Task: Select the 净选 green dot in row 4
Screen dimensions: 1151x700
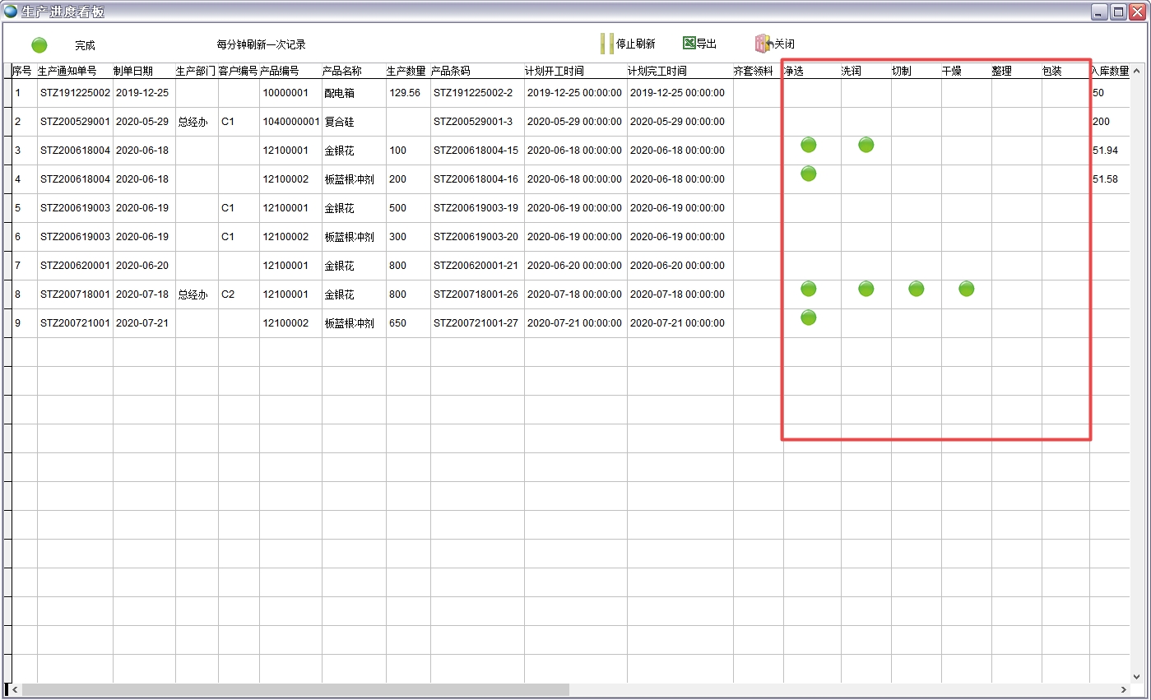Action: [809, 174]
